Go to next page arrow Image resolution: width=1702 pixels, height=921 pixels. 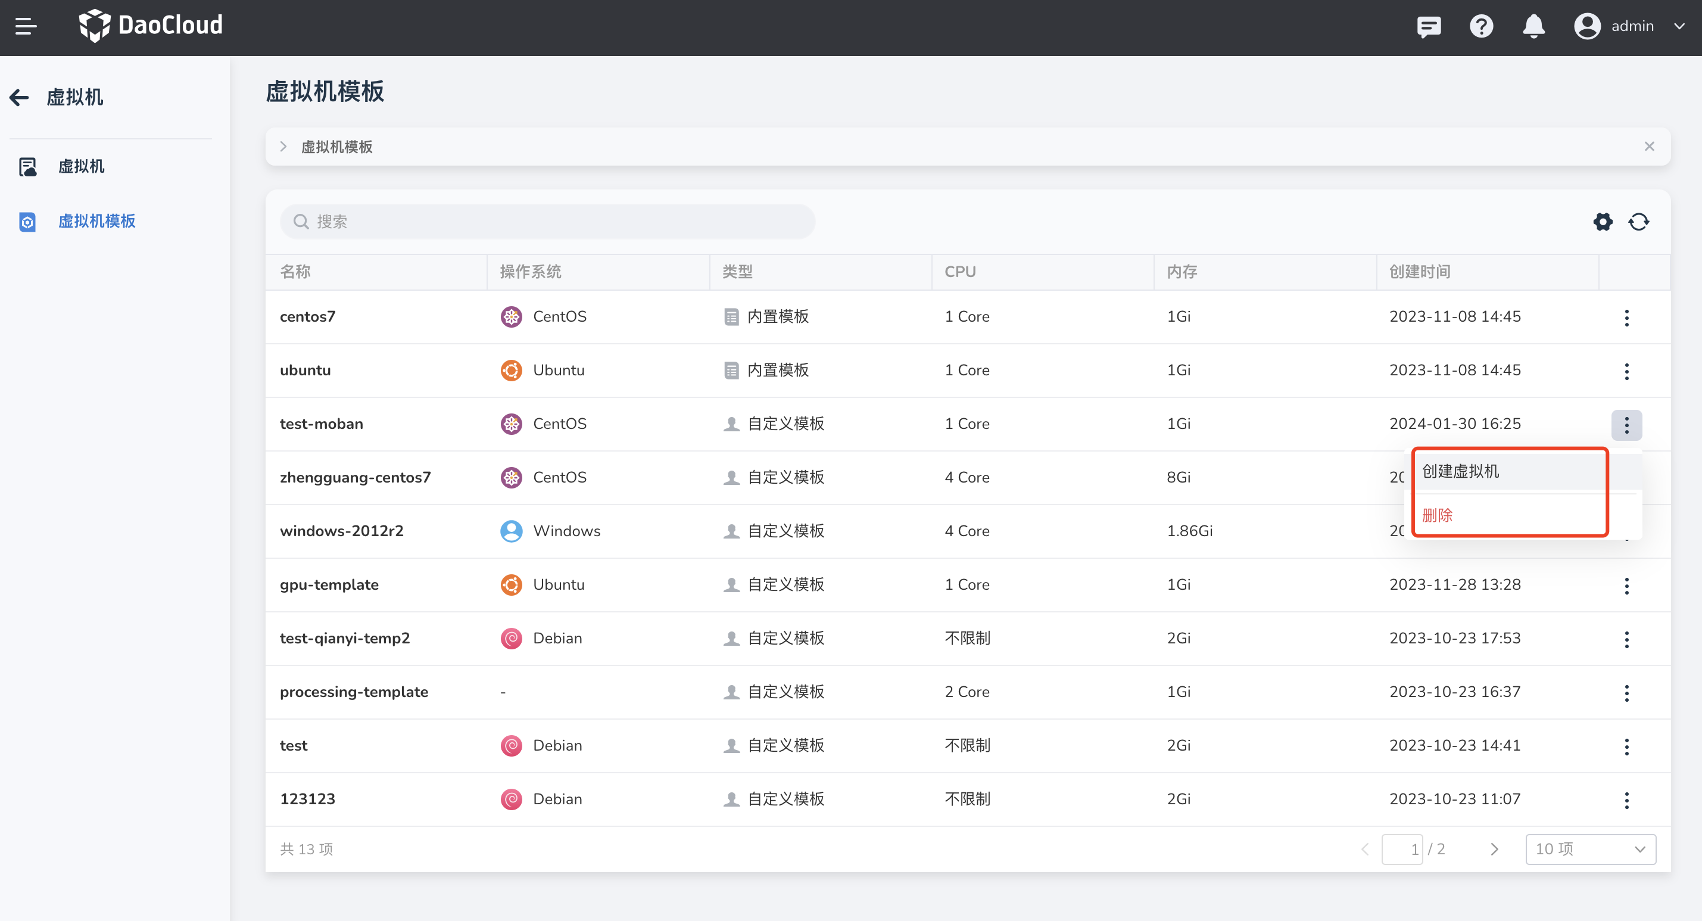(1494, 850)
